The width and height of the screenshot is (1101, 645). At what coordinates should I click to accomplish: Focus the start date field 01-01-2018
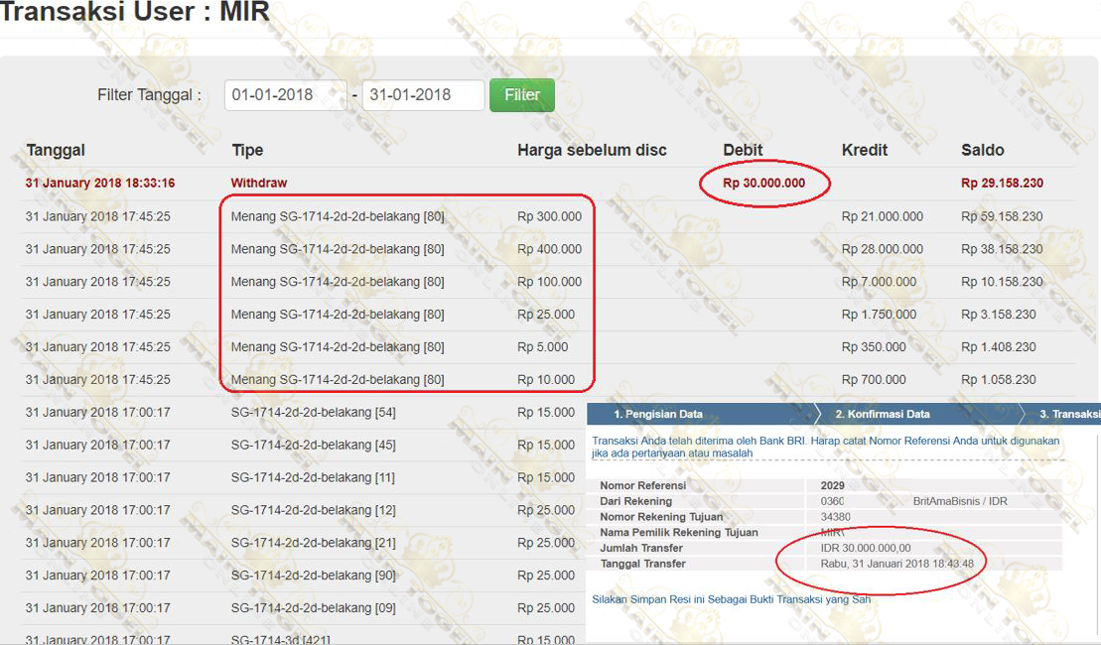285,95
